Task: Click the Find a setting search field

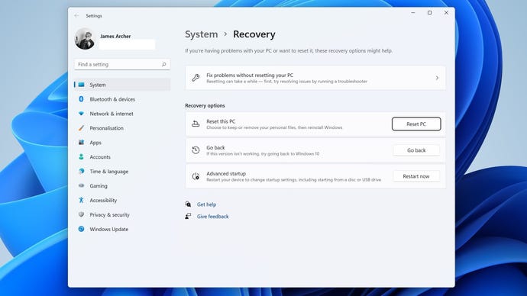Action: click(122, 64)
